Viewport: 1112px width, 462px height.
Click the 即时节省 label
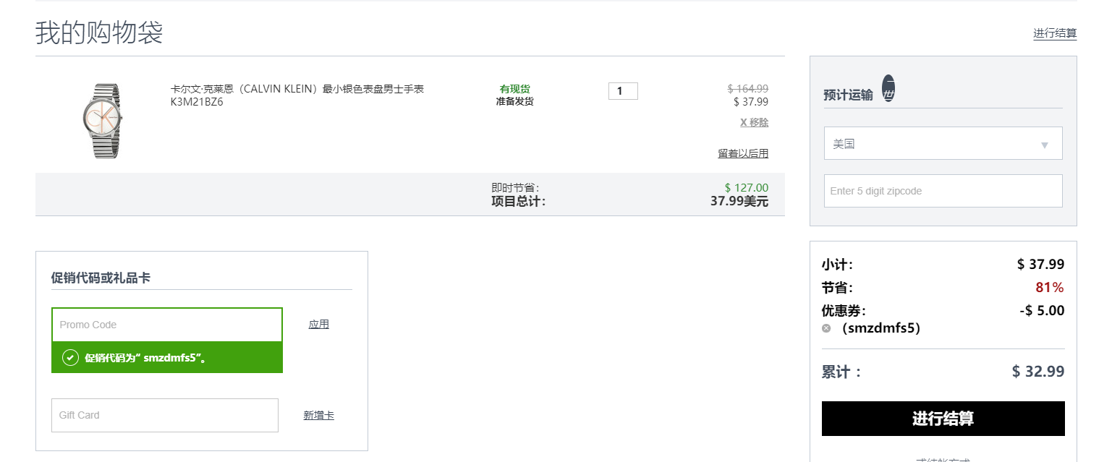click(x=515, y=188)
